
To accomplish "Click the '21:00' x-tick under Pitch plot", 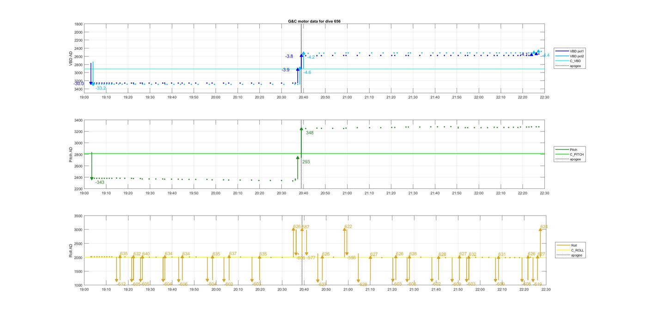I will [347, 193].
